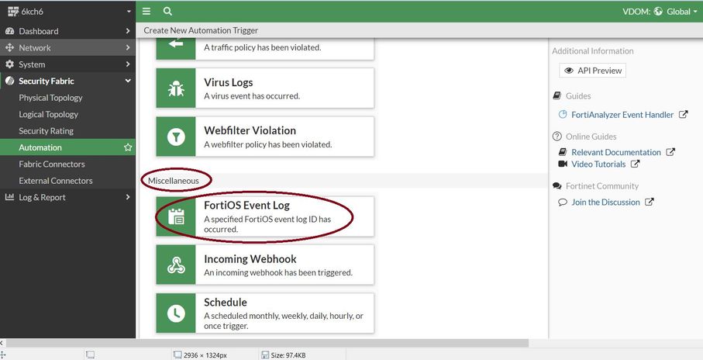Click the Virus Logs bug icon
Screen dimensions: 703x360
pyautogui.click(x=176, y=88)
